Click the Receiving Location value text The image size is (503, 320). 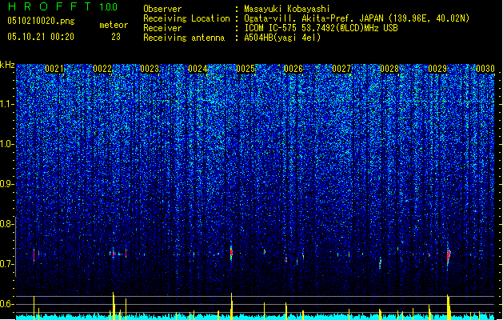click(357, 18)
